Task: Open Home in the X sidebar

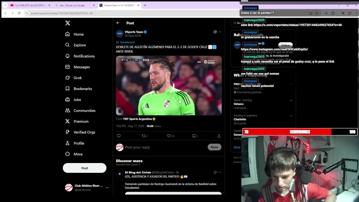Action: pos(74,34)
